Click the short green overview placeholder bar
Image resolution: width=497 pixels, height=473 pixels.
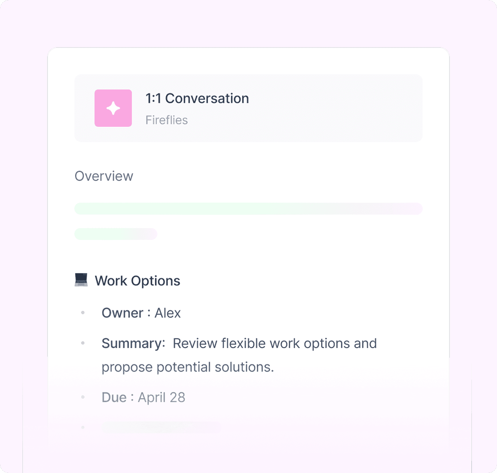[x=116, y=234]
